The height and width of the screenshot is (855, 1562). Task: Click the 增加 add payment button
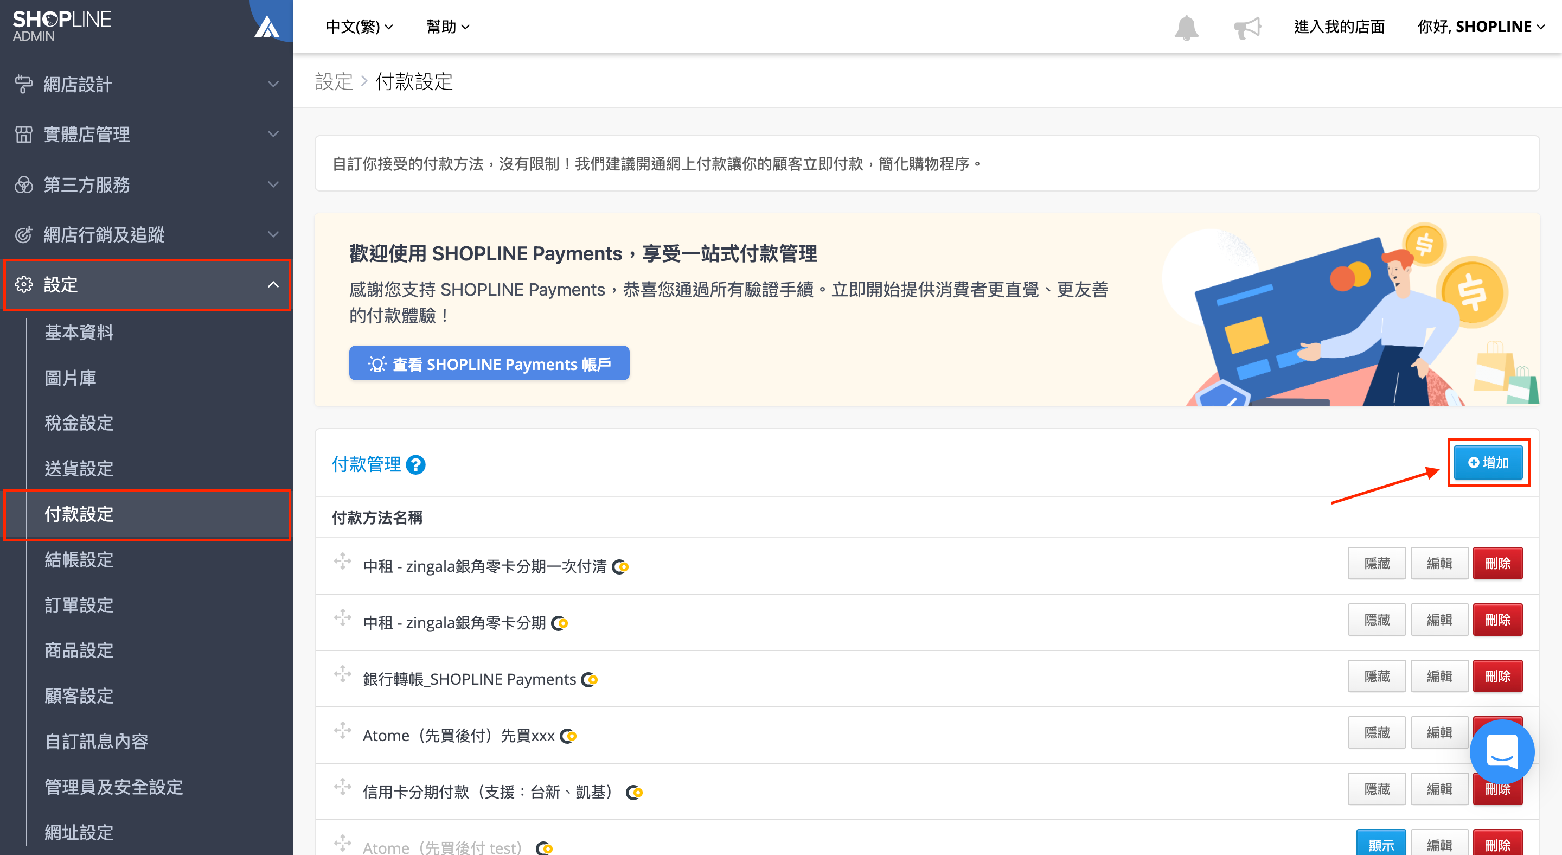[1488, 463]
